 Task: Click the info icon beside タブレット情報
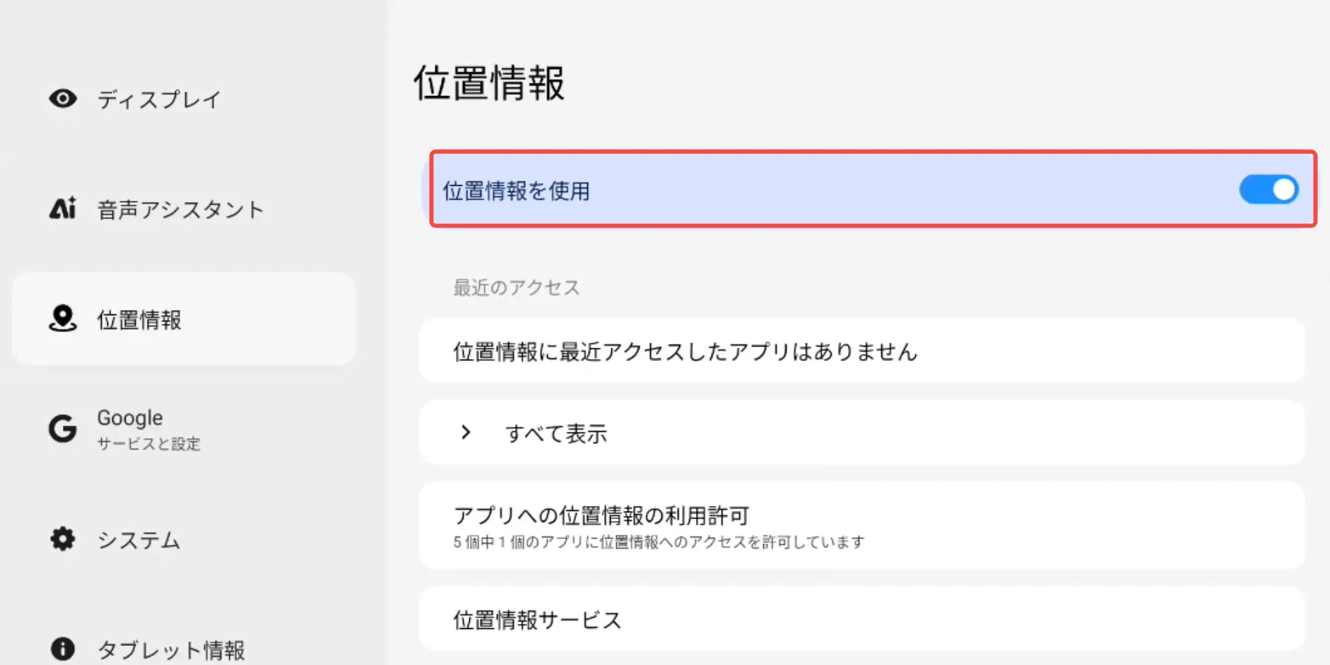point(63,648)
